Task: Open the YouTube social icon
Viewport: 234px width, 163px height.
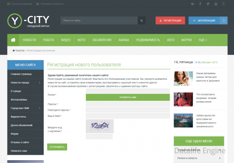Action: point(216,4)
